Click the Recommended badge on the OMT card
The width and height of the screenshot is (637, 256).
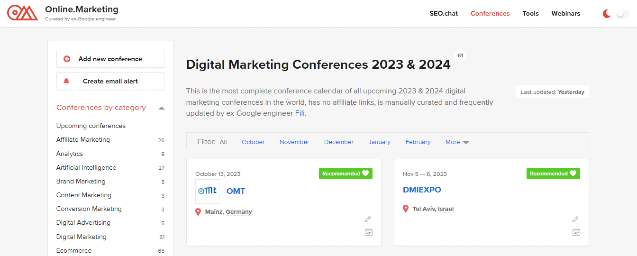pos(346,174)
